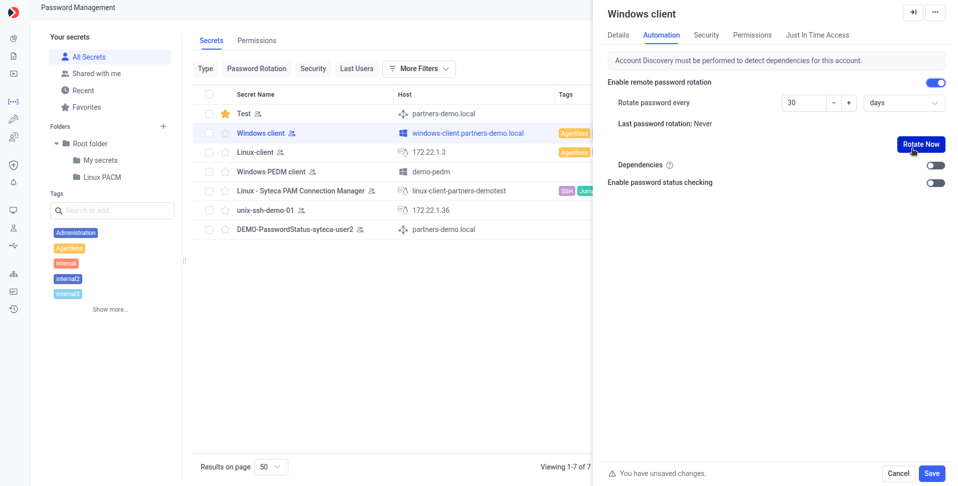Decrease rotation interval with minus button
Screen dimensions: 958x486
(834, 103)
